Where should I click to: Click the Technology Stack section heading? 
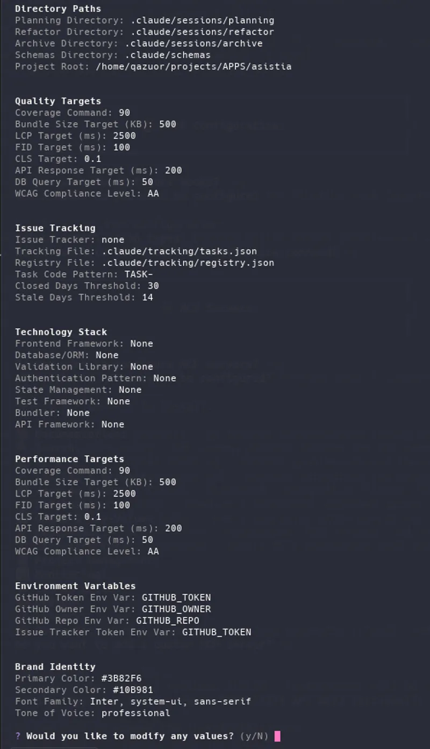point(61,332)
